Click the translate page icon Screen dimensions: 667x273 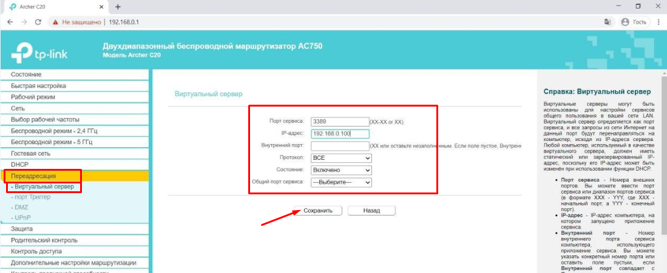tap(607, 22)
